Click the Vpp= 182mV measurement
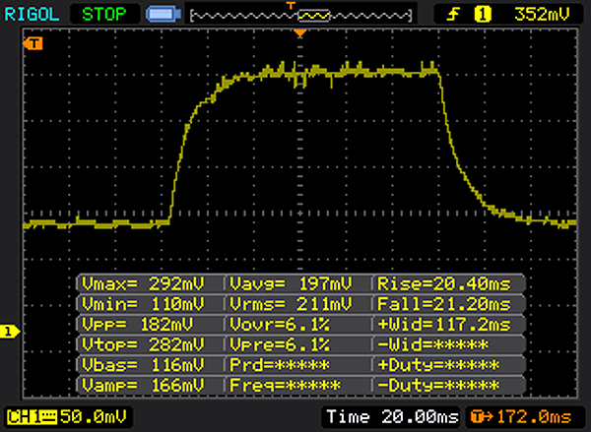The width and height of the screenshot is (591, 432). [138, 325]
